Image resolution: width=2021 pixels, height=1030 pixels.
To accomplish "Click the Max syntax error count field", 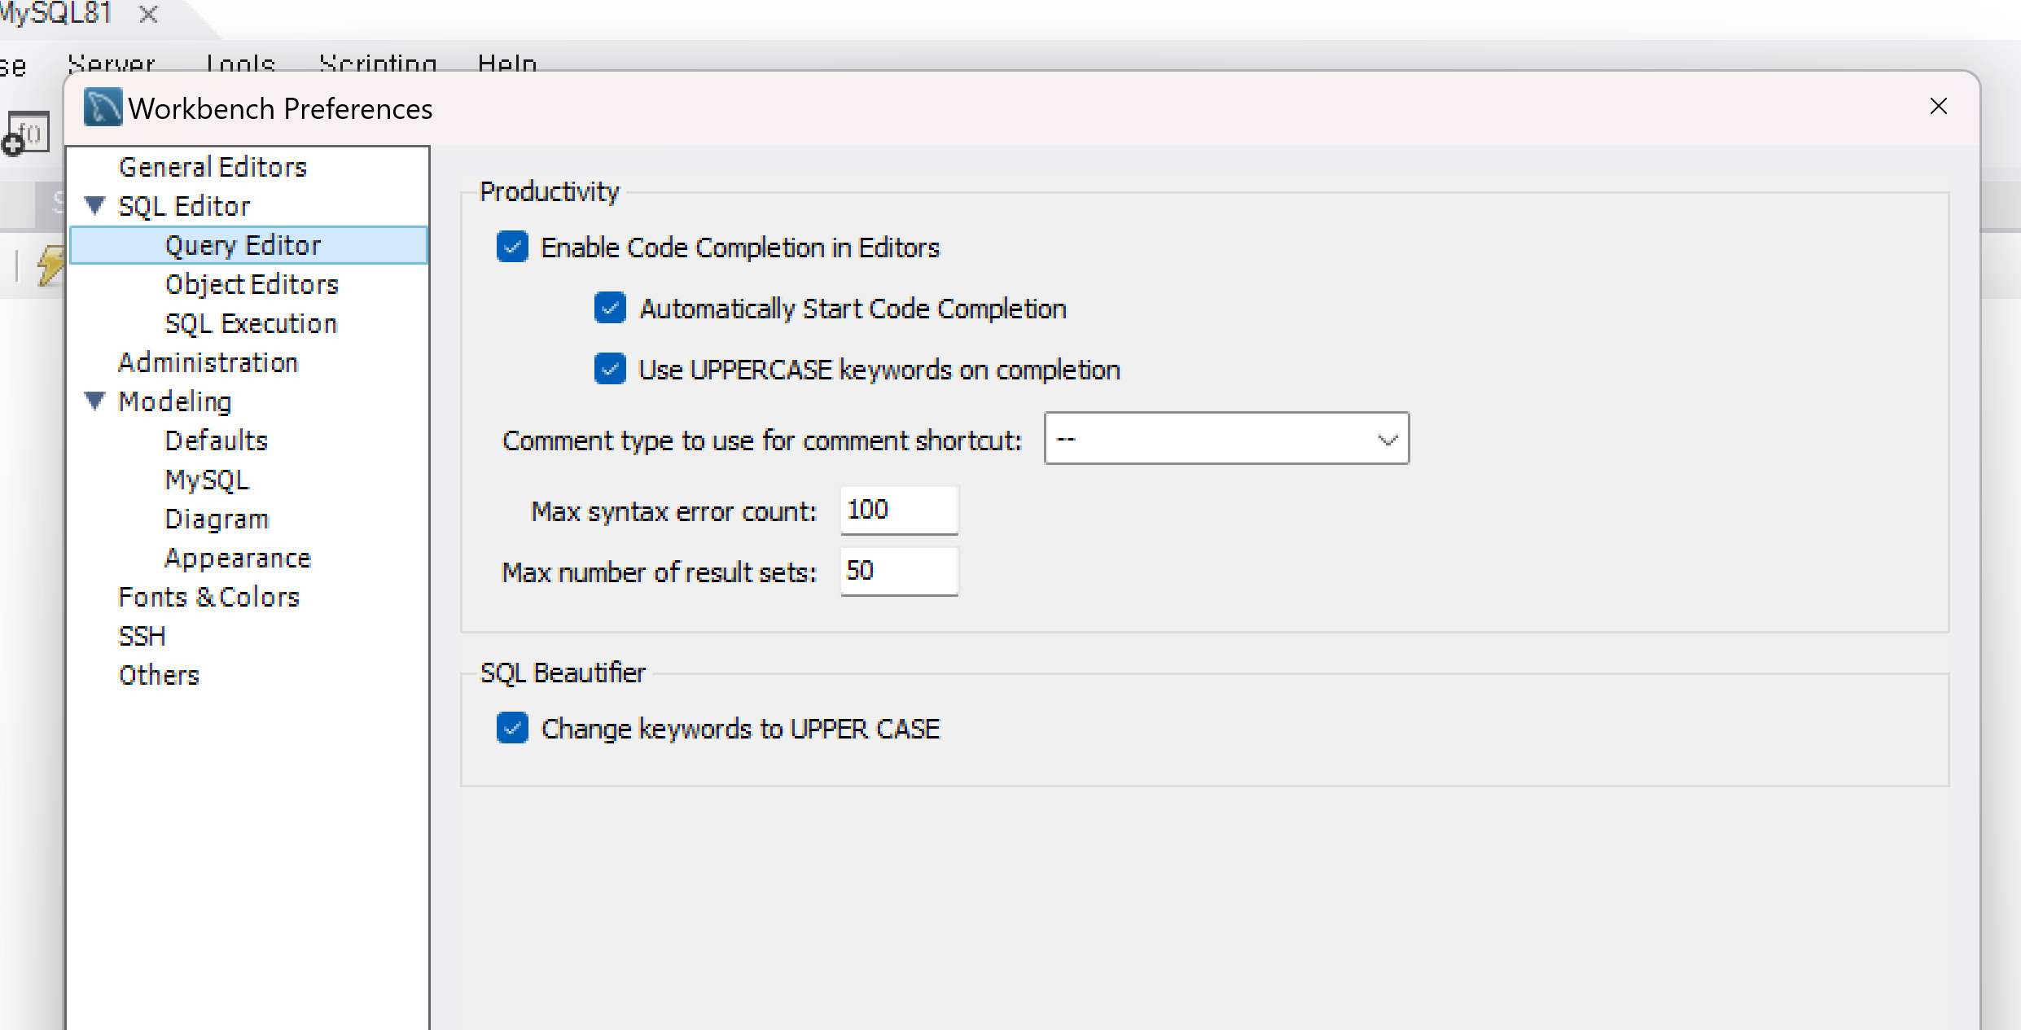I will (898, 510).
